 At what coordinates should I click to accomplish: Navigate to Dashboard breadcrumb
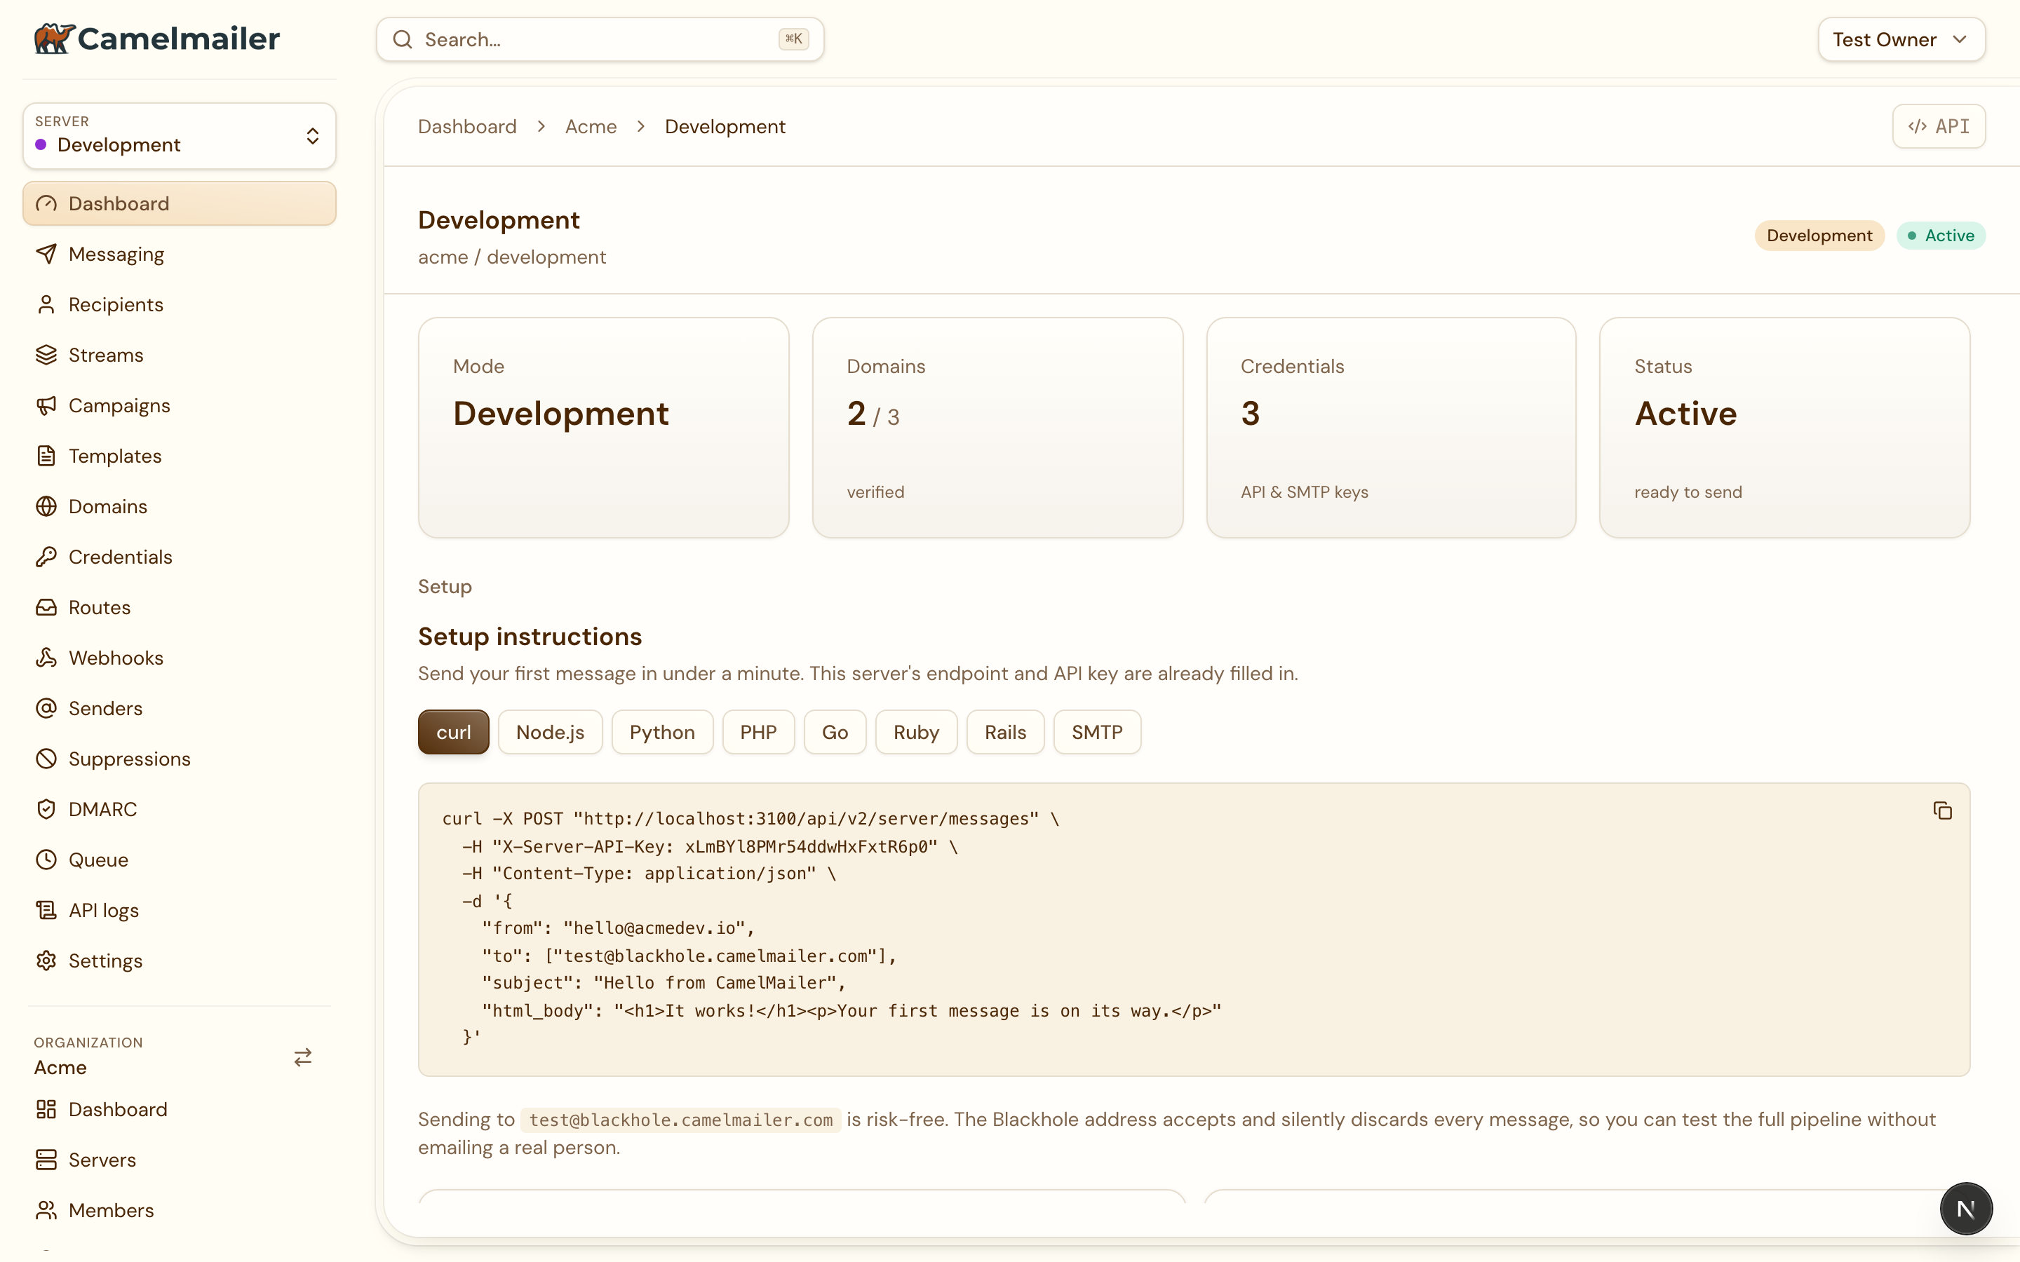[x=467, y=127]
